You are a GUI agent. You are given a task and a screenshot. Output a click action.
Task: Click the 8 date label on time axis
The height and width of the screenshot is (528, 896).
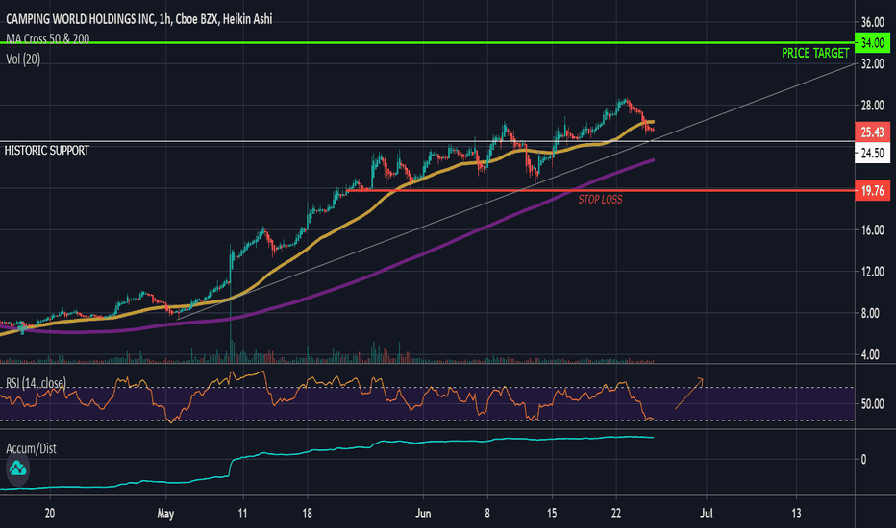pos(486,514)
